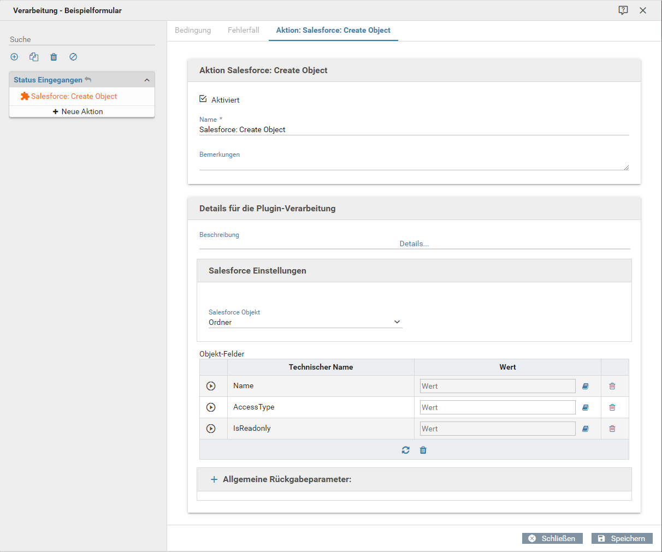Open the placeholder book icon for Name field
Image resolution: width=662 pixels, height=552 pixels.
click(x=586, y=386)
